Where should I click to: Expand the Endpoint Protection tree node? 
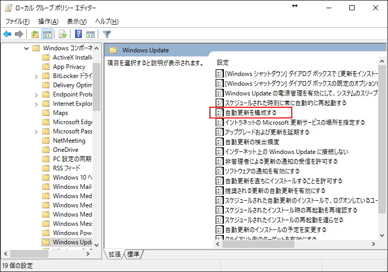click(37, 95)
